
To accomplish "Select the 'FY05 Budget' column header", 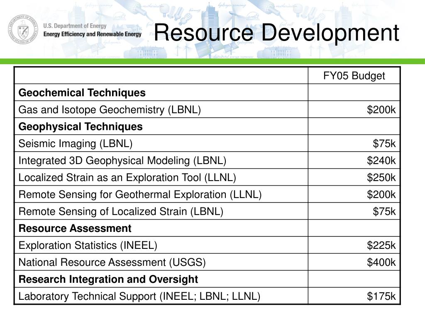I will [354, 76].
